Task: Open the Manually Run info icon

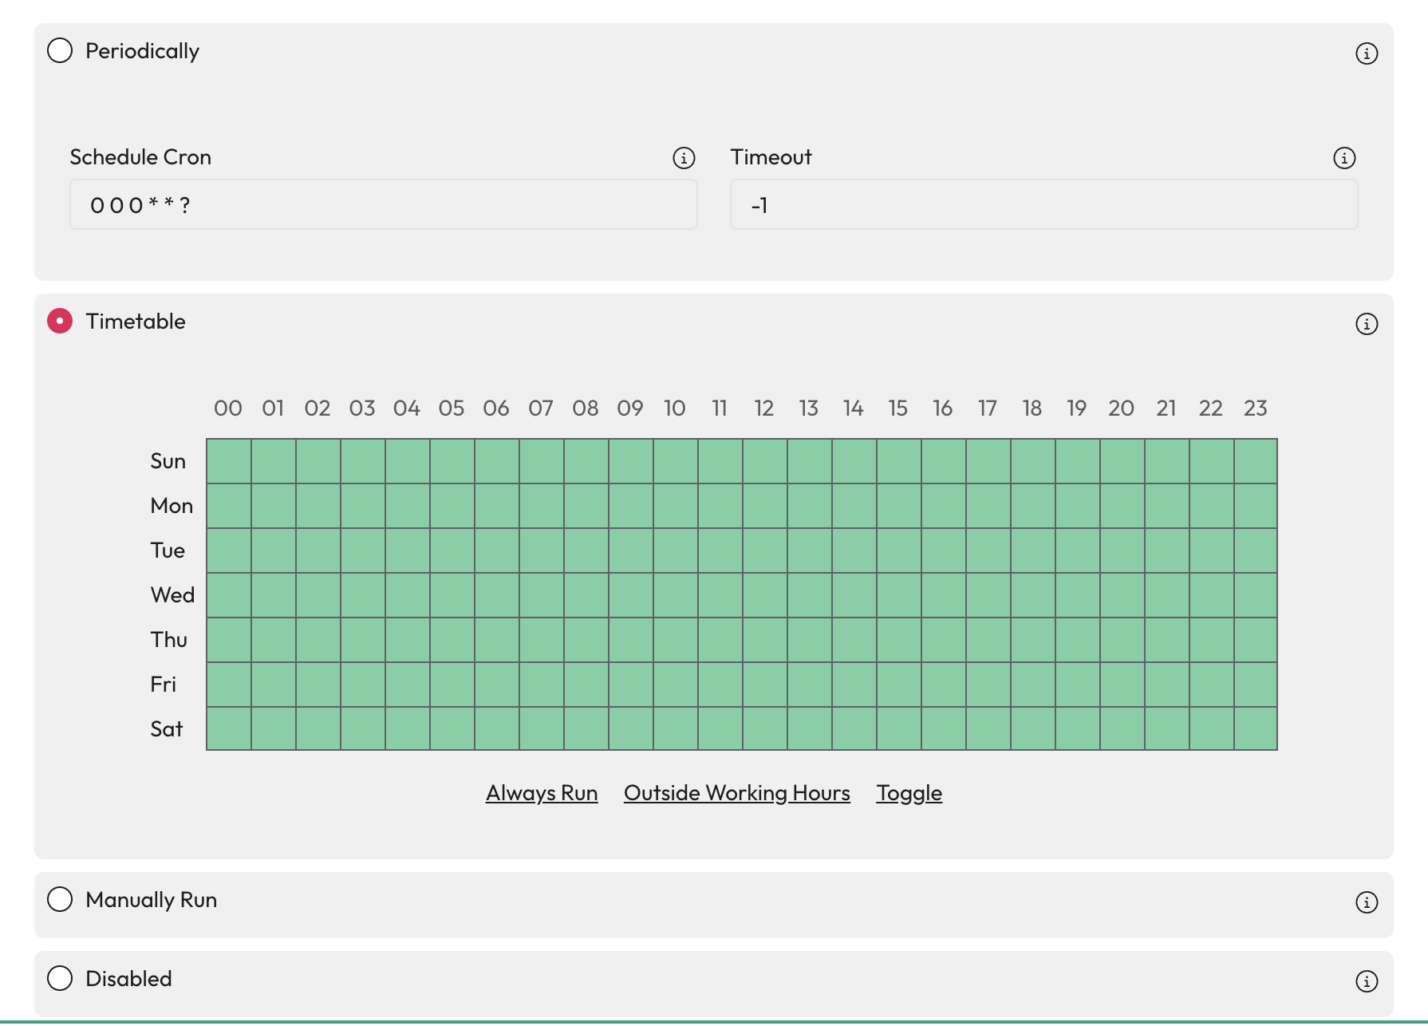Action: point(1367,902)
